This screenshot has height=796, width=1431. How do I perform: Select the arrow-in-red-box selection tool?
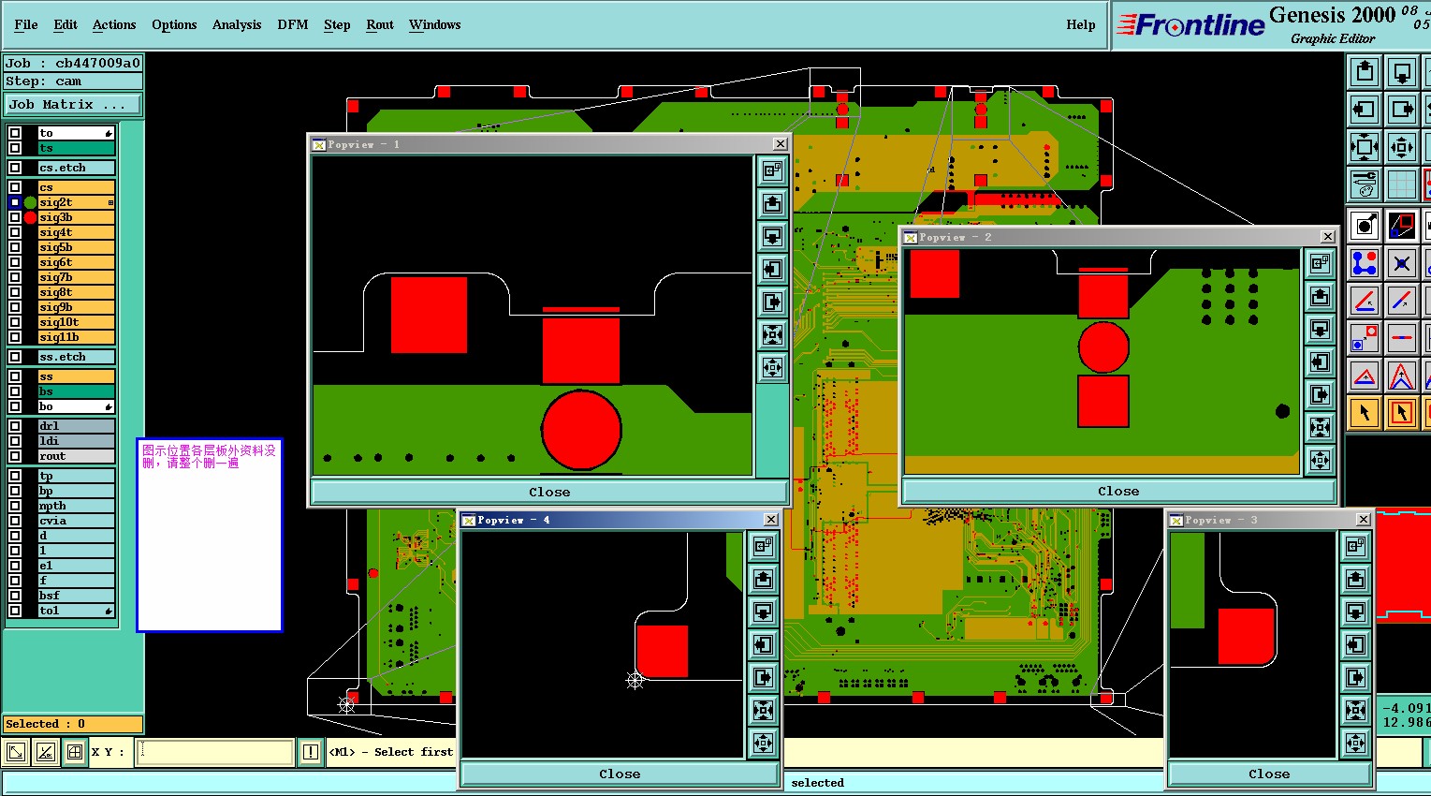click(1402, 413)
